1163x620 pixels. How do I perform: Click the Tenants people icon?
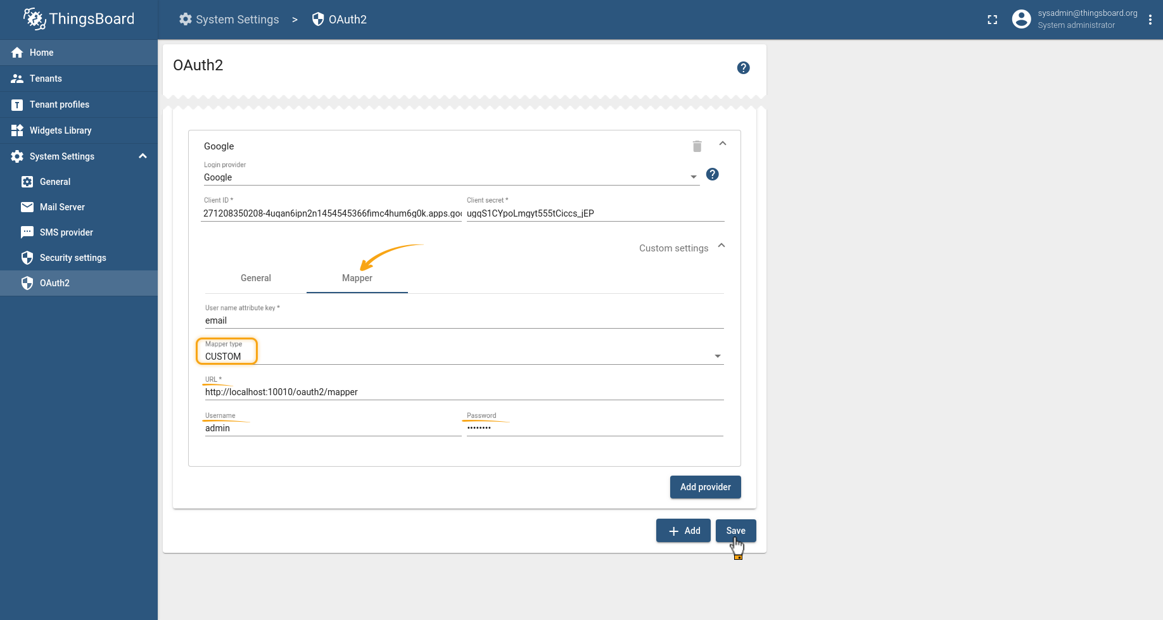17,79
